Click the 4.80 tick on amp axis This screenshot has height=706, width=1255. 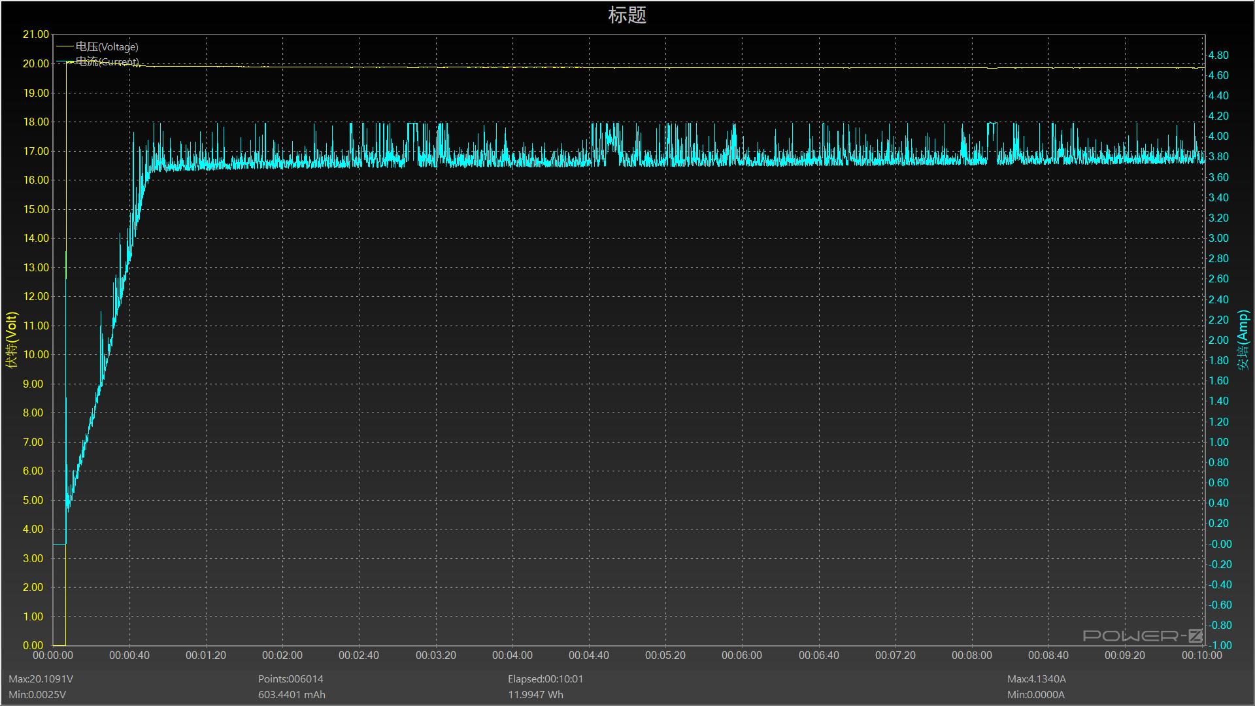click(1218, 55)
